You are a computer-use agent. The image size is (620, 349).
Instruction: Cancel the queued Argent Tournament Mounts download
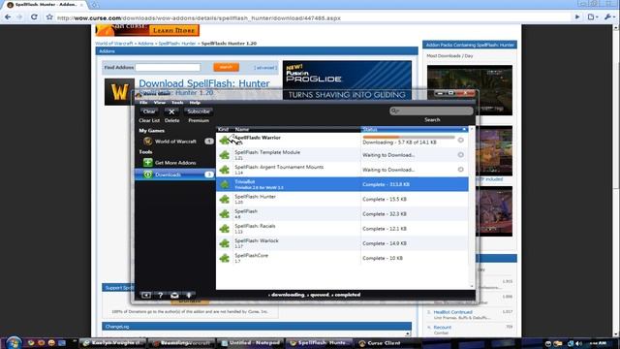pyautogui.click(x=461, y=170)
